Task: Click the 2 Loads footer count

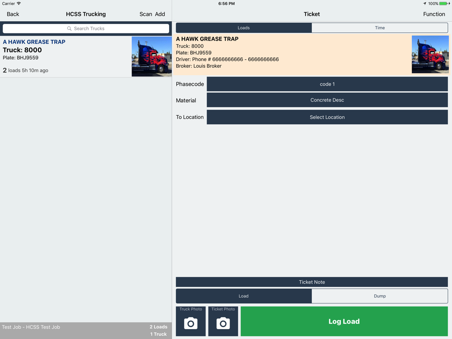Action: 158,327
